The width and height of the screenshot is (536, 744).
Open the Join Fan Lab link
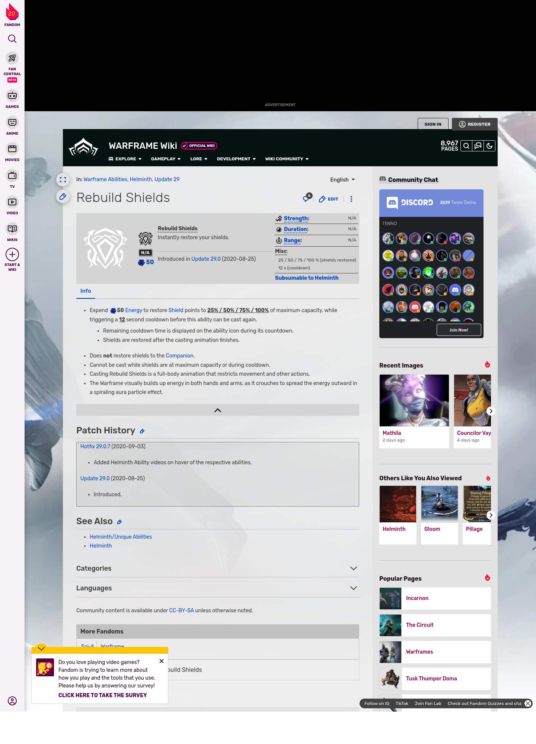(x=428, y=703)
